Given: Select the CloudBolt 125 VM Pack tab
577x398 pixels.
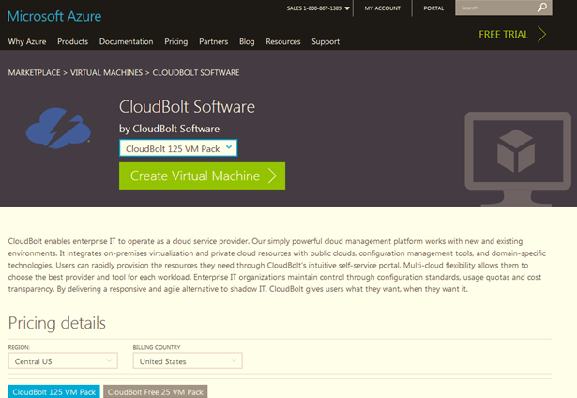Looking at the screenshot, I should [x=53, y=391].
